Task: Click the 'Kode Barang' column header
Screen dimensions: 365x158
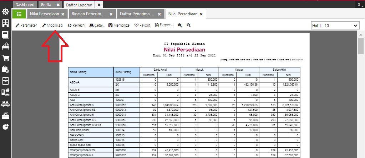Action: [127, 72]
